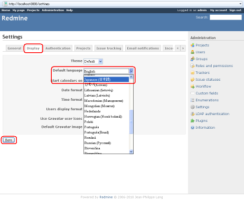The image size is (244, 200).
Task: Click the LDAP authentication icon
Action: (x=192, y=114)
